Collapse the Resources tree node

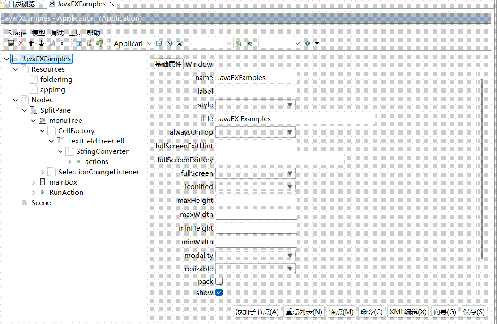point(16,69)
